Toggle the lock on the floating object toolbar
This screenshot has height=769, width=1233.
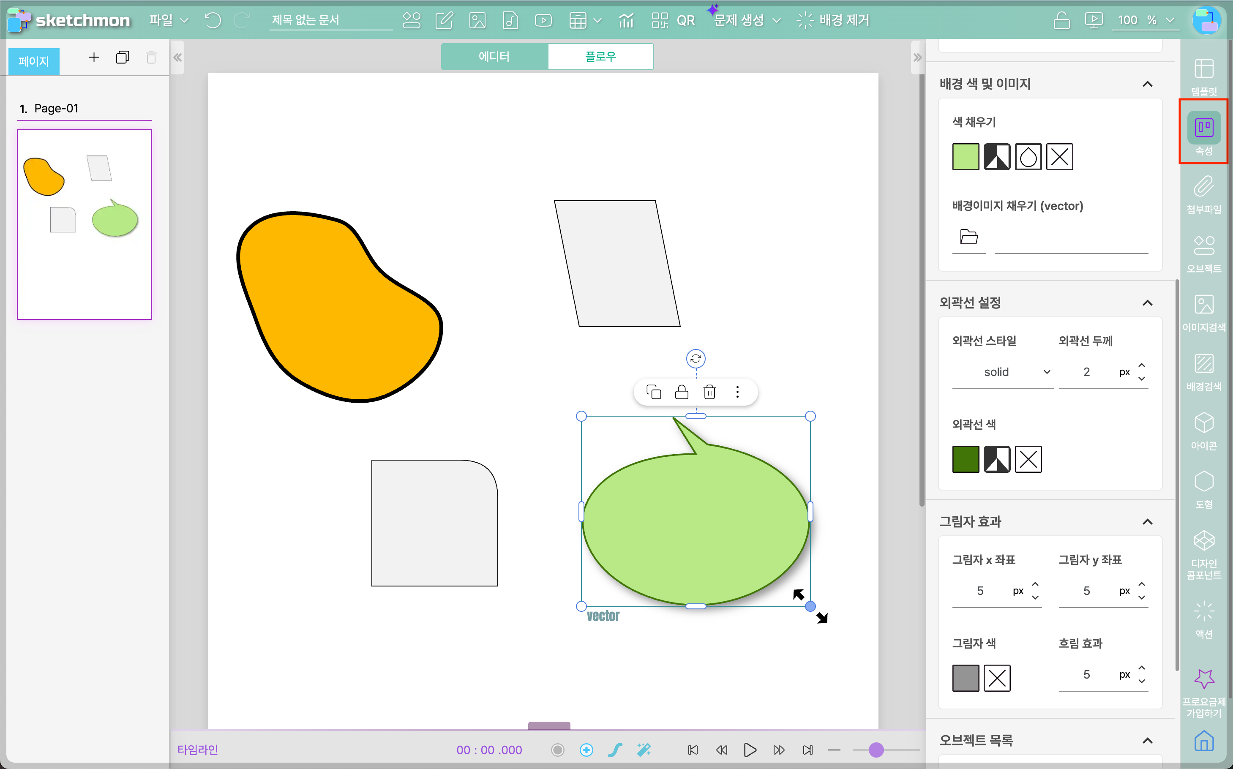pyautogui.click(x=682, y=392)
